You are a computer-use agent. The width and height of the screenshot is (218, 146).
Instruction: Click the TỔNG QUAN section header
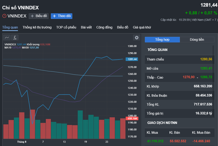157,50
